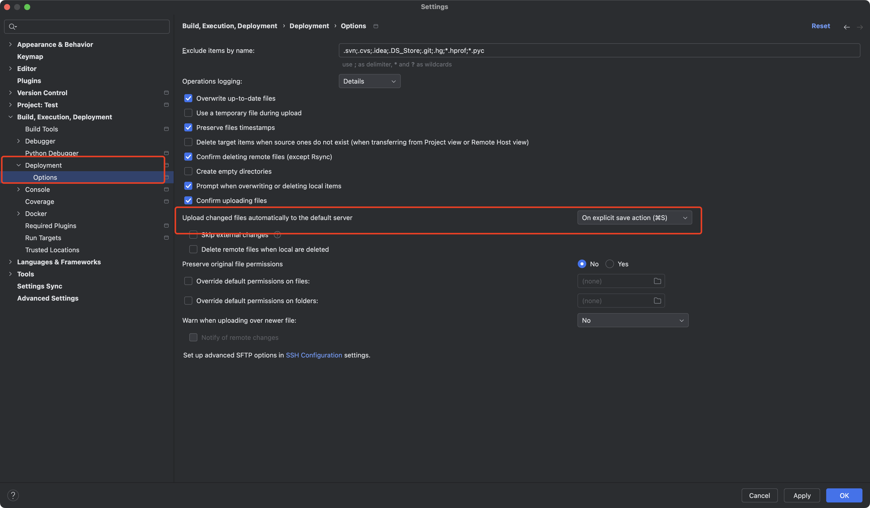870x508 pixels.
Task: Enable Use a temporary file during upload
Action: (188, 113)
